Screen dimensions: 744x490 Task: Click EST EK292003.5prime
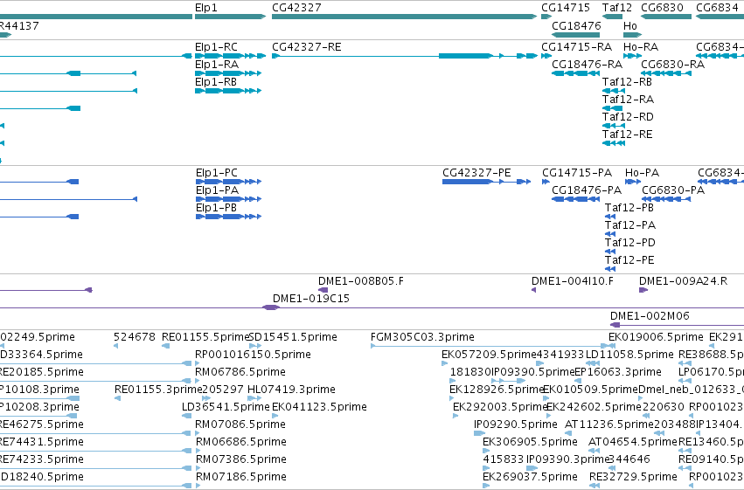(x=455, y=416)
